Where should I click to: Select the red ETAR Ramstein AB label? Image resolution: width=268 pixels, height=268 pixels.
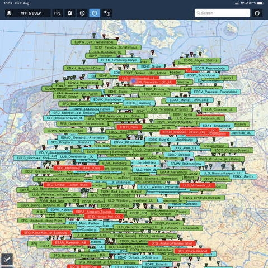(x=71, y=242)
